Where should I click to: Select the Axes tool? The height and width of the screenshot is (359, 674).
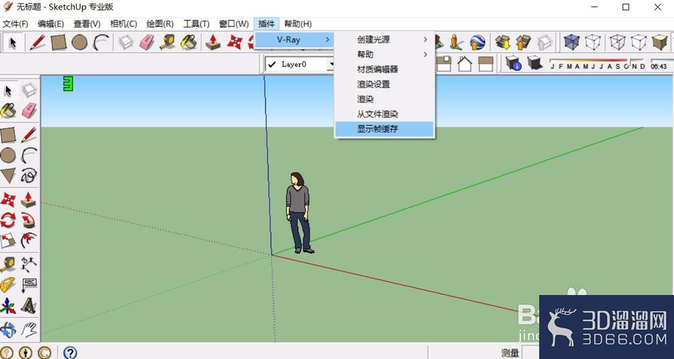[x=7, y=306]
